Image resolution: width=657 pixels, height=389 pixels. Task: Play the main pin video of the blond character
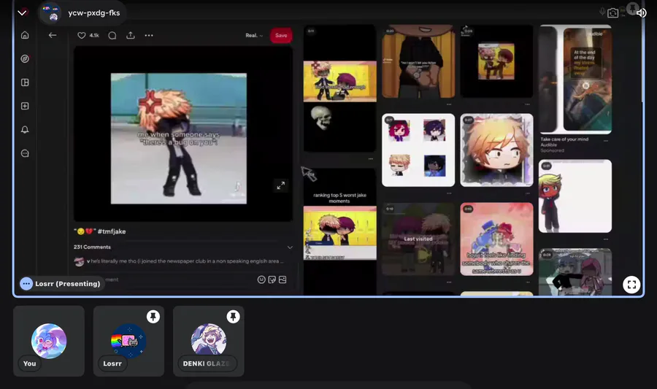point(179,139)
